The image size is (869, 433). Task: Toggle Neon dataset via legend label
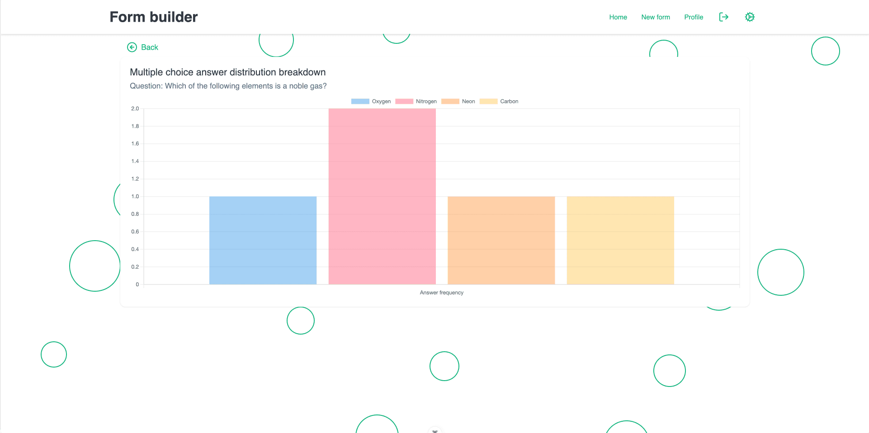point(468,102)
